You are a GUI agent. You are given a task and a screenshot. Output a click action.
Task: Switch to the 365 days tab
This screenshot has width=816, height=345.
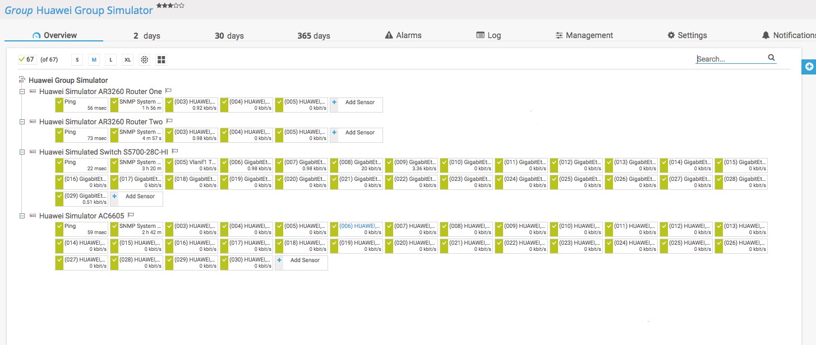(x=314, y=36)
